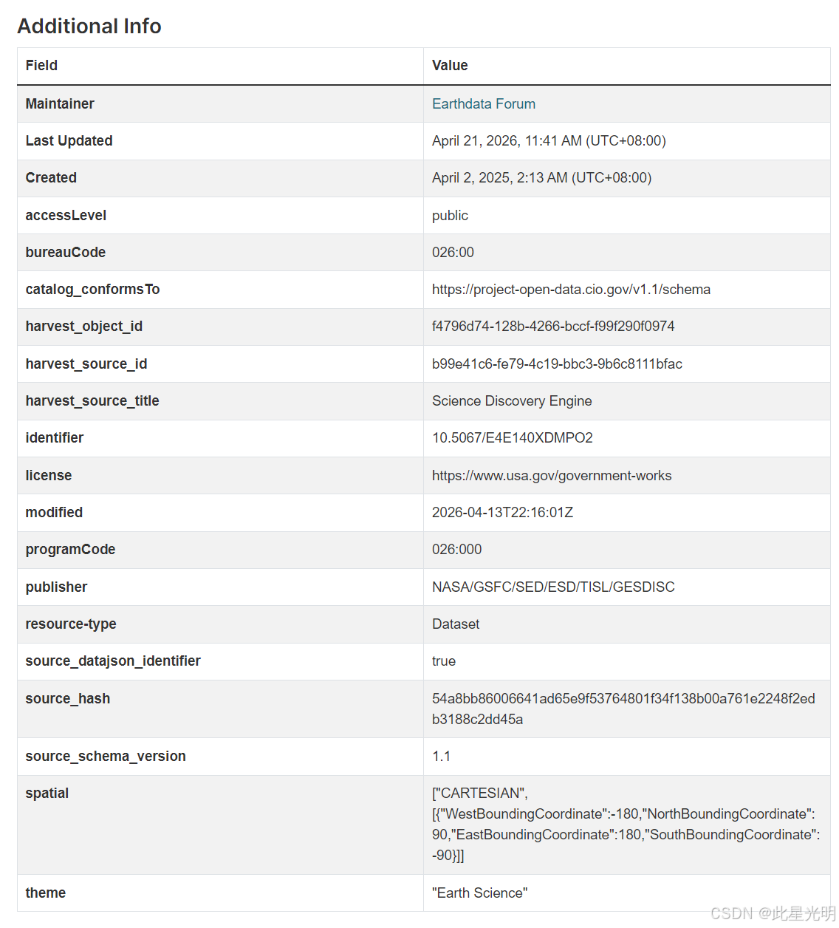Viewport: 839px width, 928px height.
Task: Select the source_hash value text
Action: tap(623, 709)
